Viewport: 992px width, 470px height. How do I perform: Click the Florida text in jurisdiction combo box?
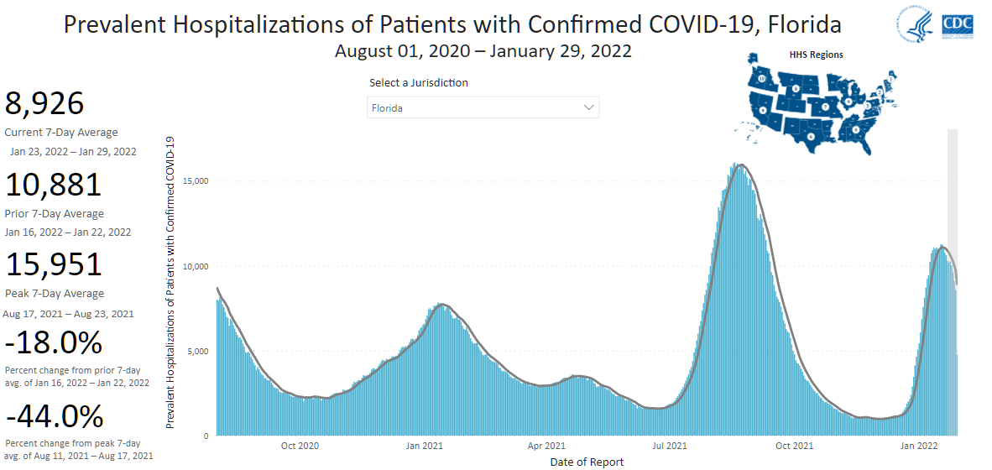point(389,108)
